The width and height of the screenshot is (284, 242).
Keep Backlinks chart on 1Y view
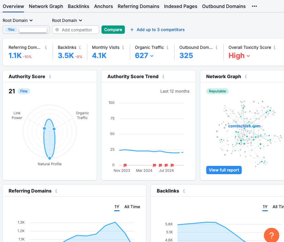tap(265, 207)
